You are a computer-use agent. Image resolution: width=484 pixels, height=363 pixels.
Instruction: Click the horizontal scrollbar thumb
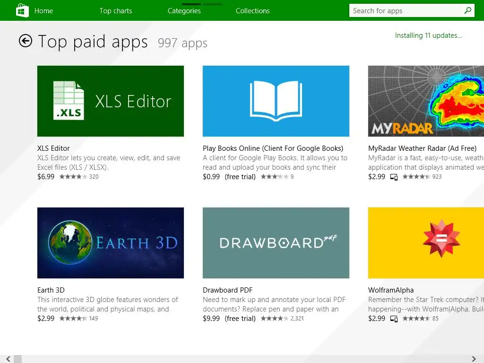pyautogui.click(x=17, y=359)
